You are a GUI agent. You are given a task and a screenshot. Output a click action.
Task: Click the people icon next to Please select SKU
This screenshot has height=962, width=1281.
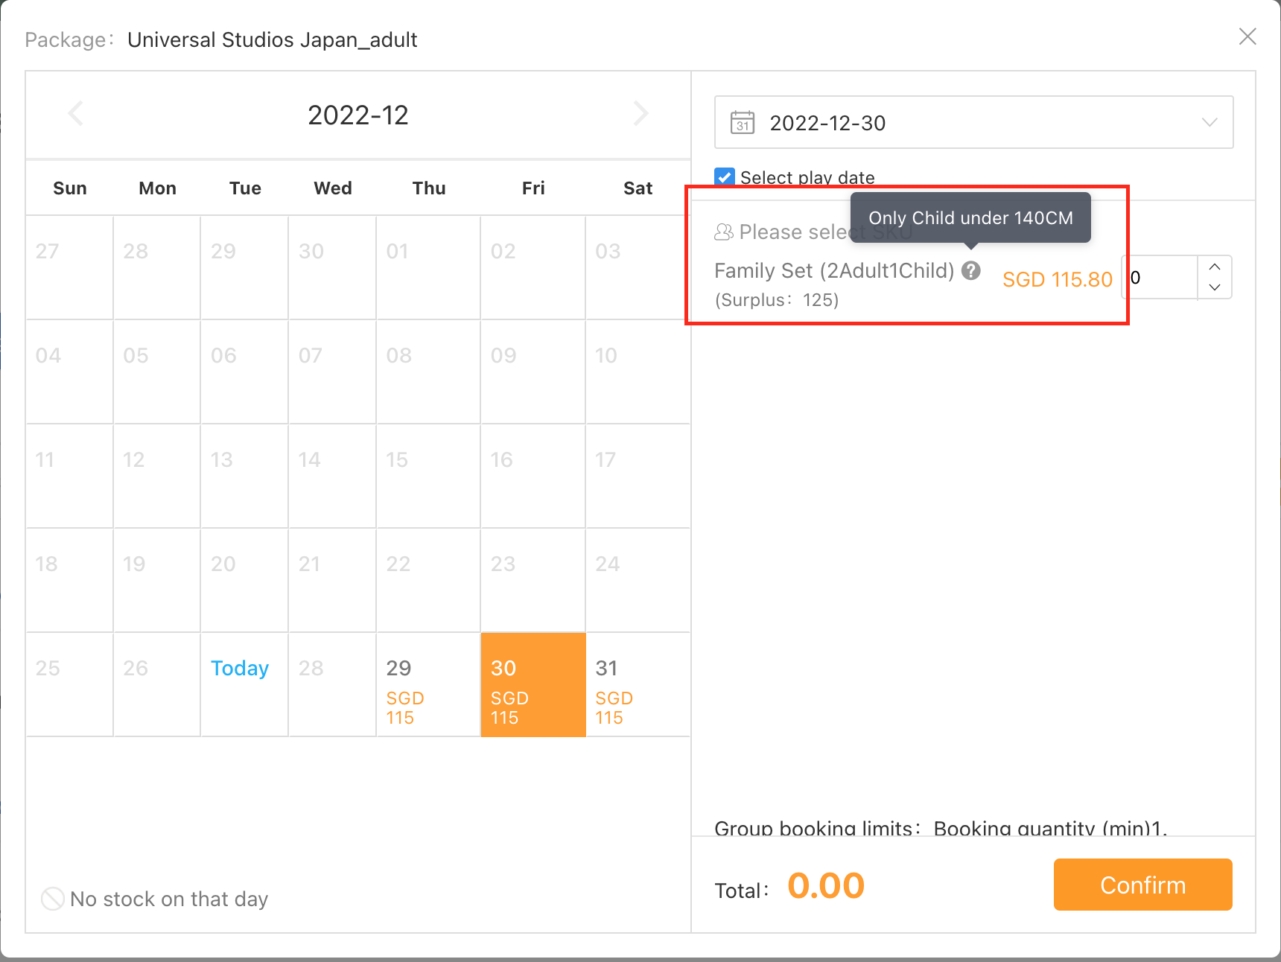coord(723,232)
